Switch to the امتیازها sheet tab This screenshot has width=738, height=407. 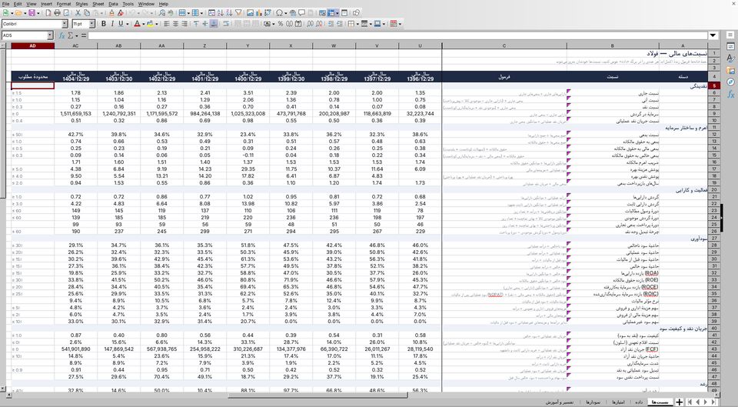(617, 402)
